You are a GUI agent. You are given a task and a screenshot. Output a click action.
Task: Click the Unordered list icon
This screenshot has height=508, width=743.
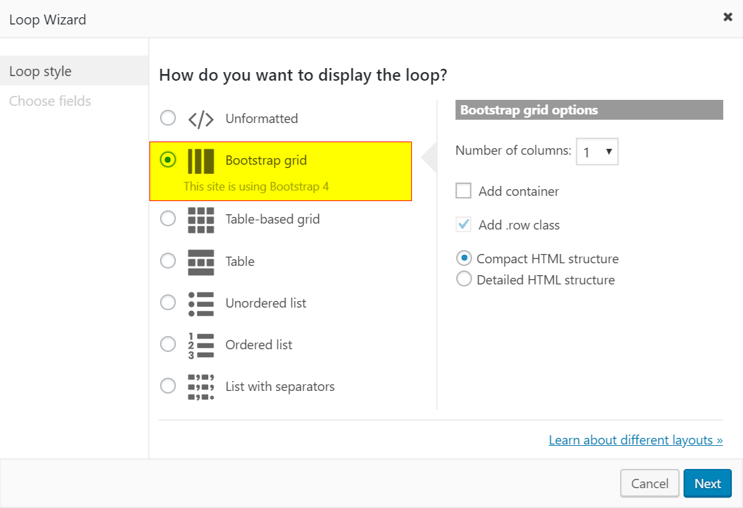pyautogui.click(x=200, y=302)
